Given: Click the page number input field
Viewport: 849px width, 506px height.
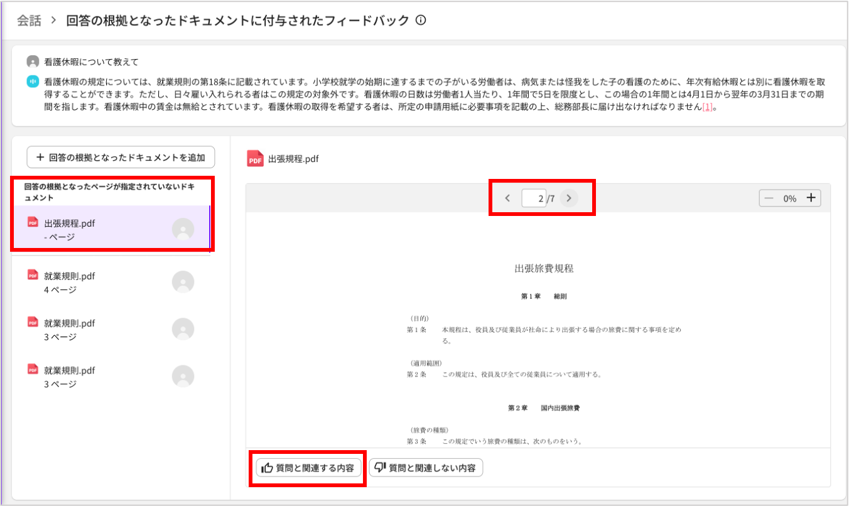Looking at the screenshot, I should 533,198.
